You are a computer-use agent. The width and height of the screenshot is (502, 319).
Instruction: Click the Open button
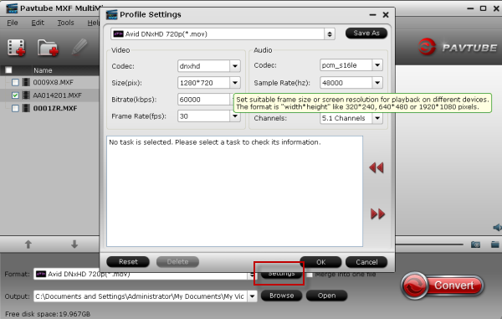326,296
